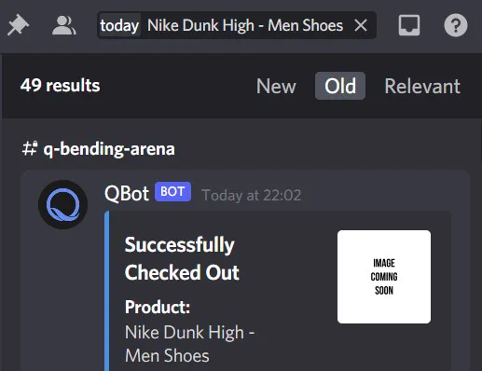Screen dimensions: 482x371
Task: Open the inbox icon
Action: pos(409,25)
